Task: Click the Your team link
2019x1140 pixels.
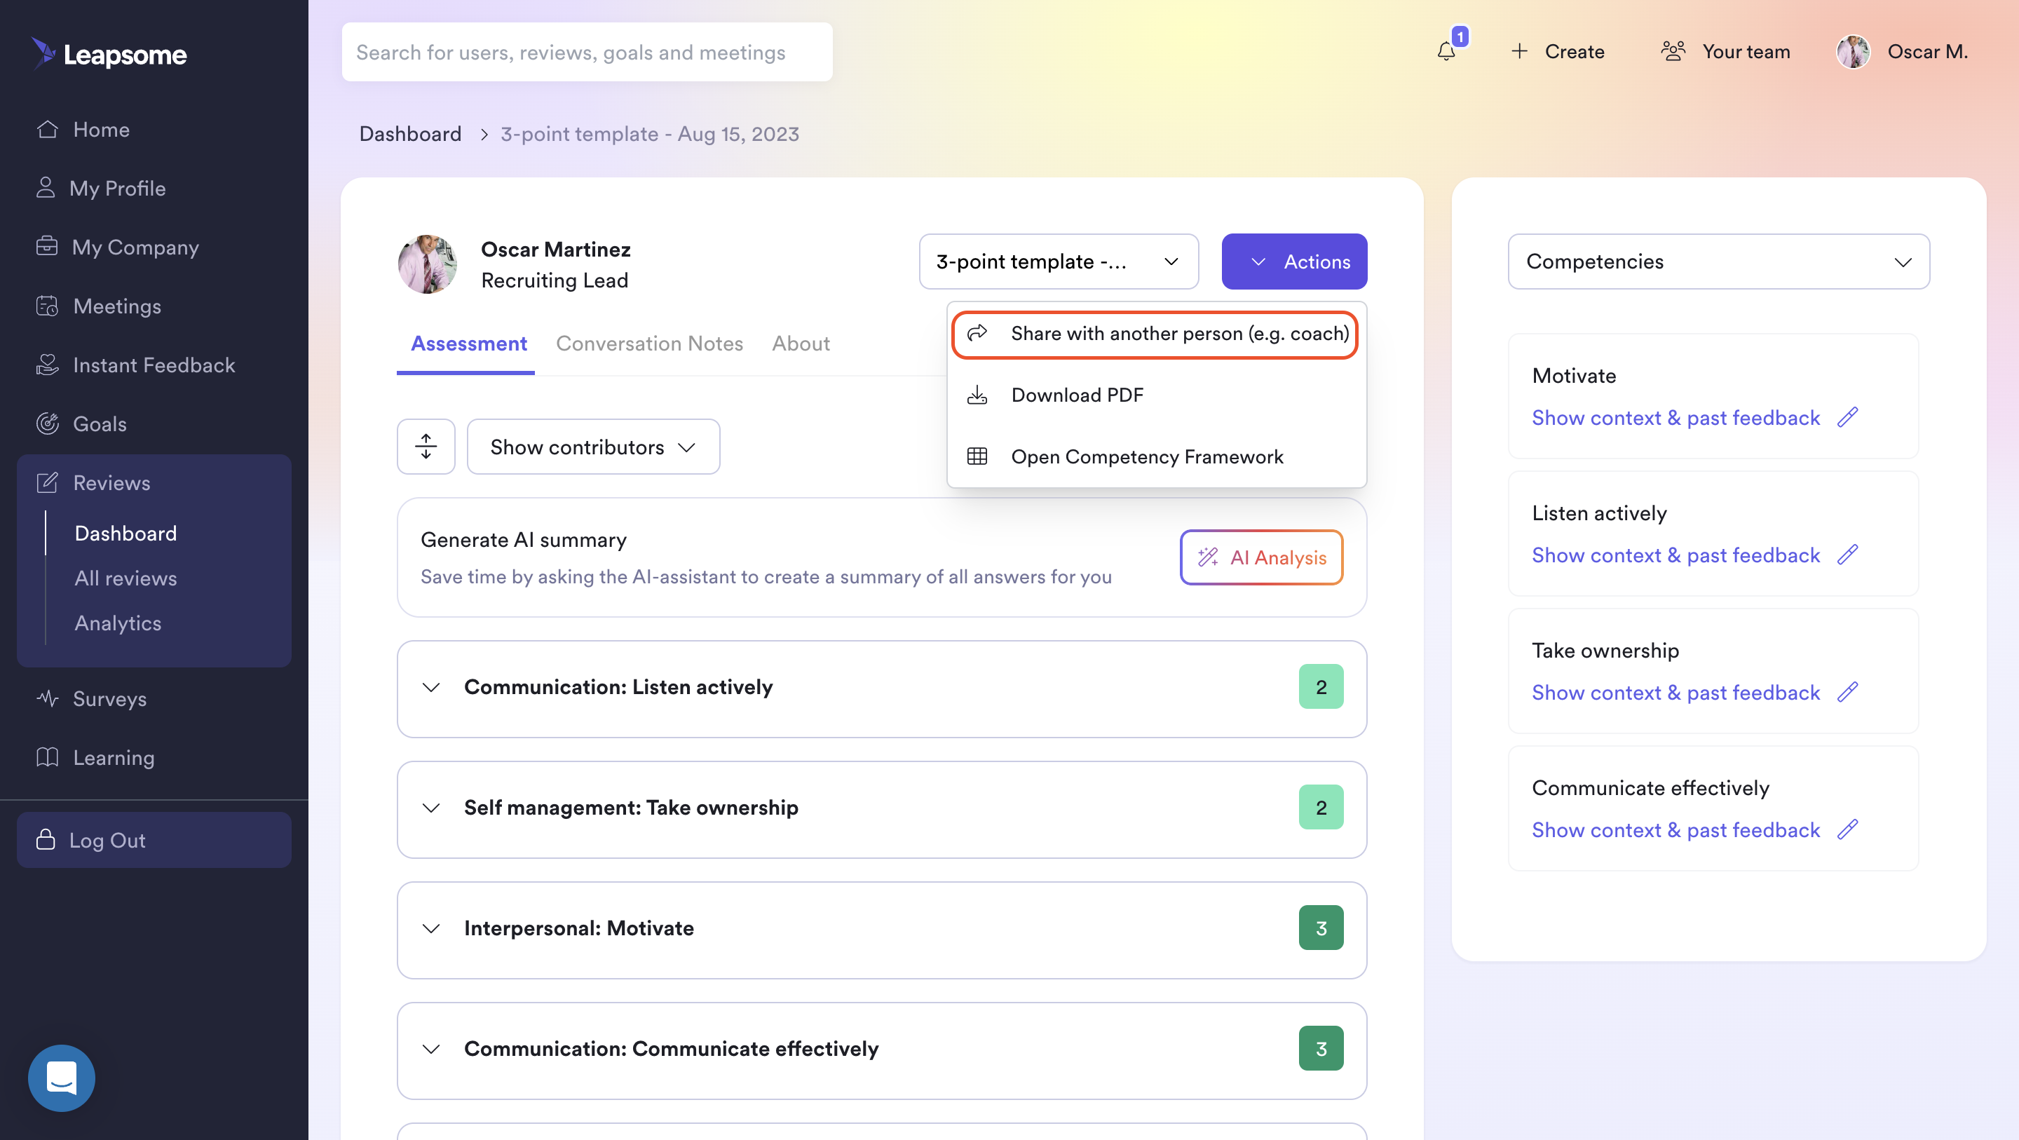Action: [x=1725, y=52]
